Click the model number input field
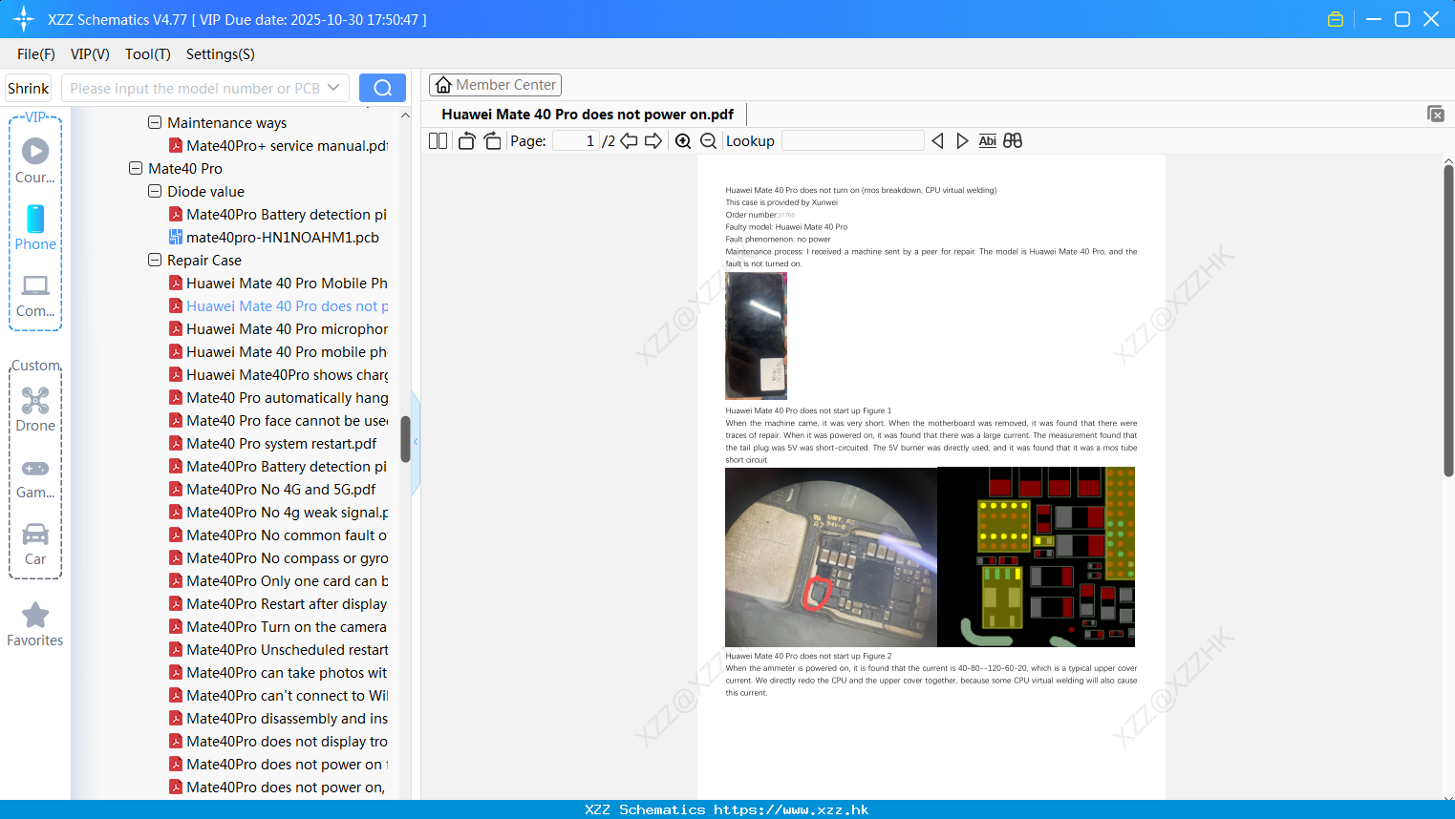 pos(194,88)
